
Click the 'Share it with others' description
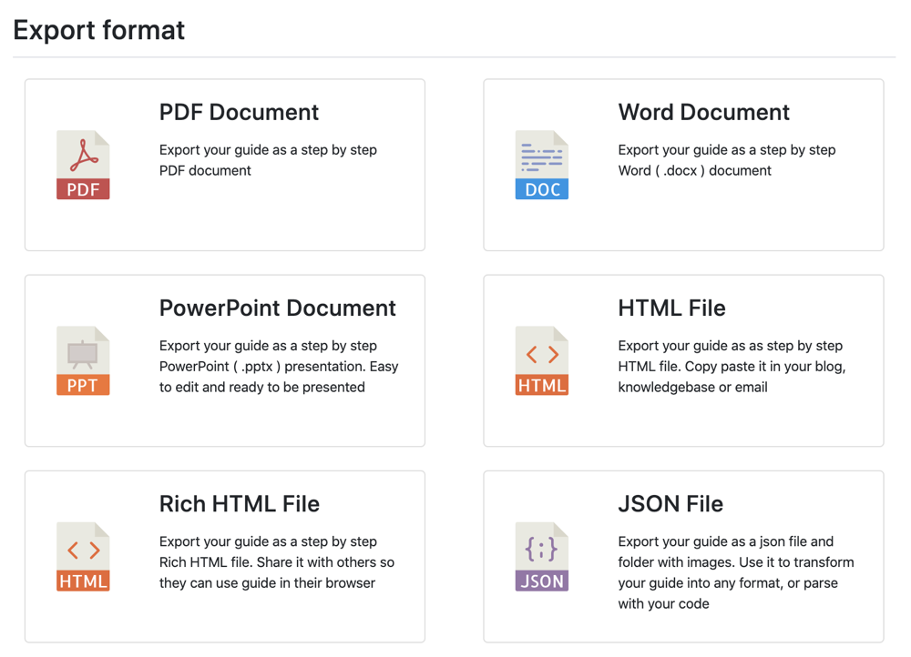point(277,561)
